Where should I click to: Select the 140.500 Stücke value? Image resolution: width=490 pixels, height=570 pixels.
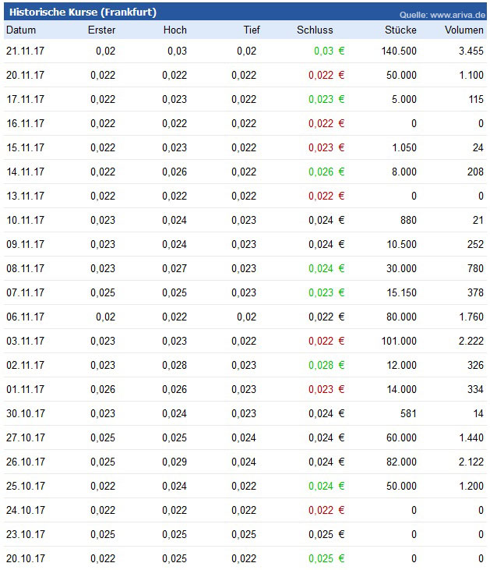pos(399,51)
